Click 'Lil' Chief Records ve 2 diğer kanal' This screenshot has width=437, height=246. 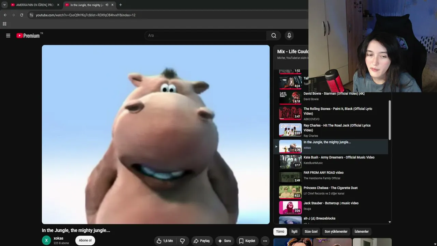[324, 193]
